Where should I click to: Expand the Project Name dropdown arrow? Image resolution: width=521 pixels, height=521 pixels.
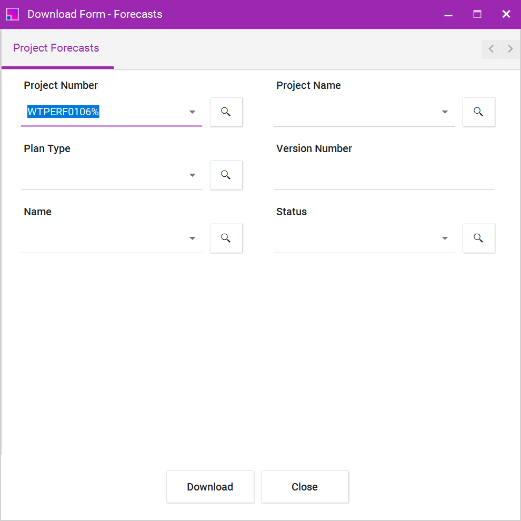(445, 112)
